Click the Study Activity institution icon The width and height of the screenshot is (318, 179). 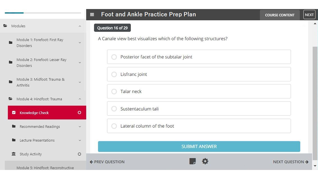[x=13, y=154]
